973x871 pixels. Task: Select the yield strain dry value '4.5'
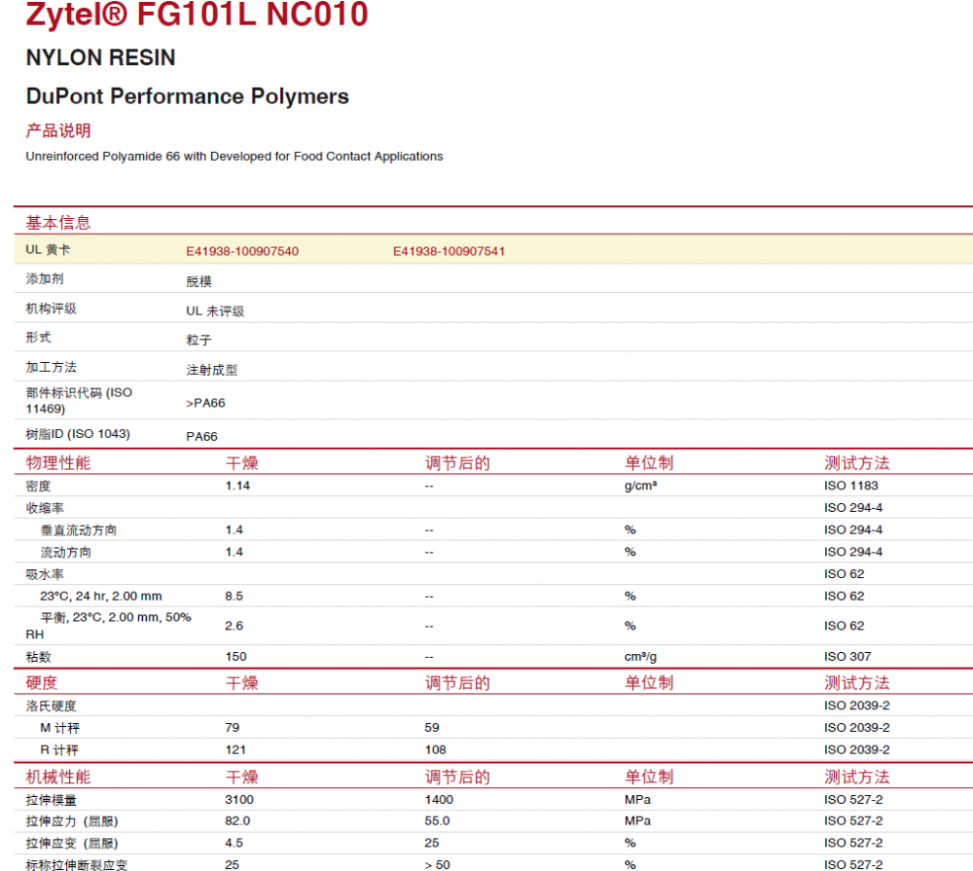tap(234, 843)
